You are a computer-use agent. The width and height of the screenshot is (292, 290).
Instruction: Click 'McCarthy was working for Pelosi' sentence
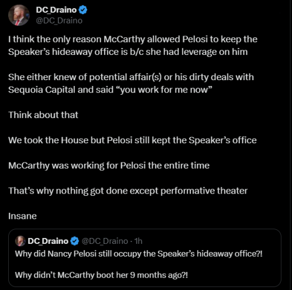point(109,165)
